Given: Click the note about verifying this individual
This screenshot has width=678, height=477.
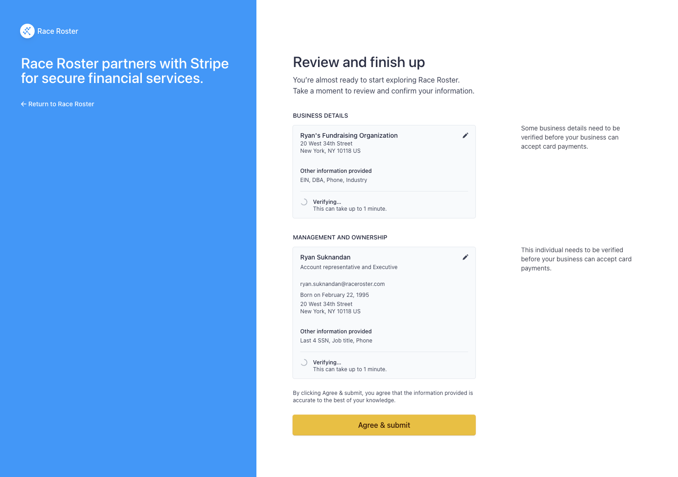Looking at the screenshot, I should (x=576, y=259).
